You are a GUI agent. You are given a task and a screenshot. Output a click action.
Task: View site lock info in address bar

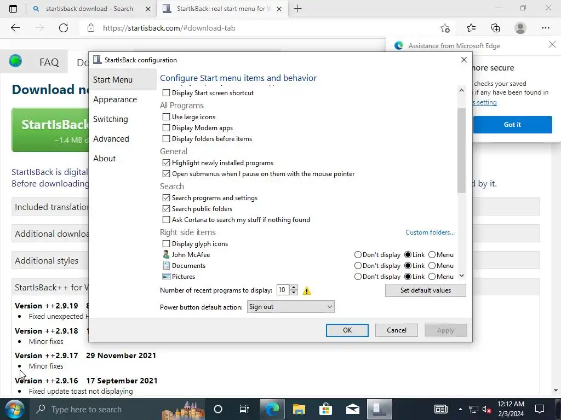(x=91, y=28)
